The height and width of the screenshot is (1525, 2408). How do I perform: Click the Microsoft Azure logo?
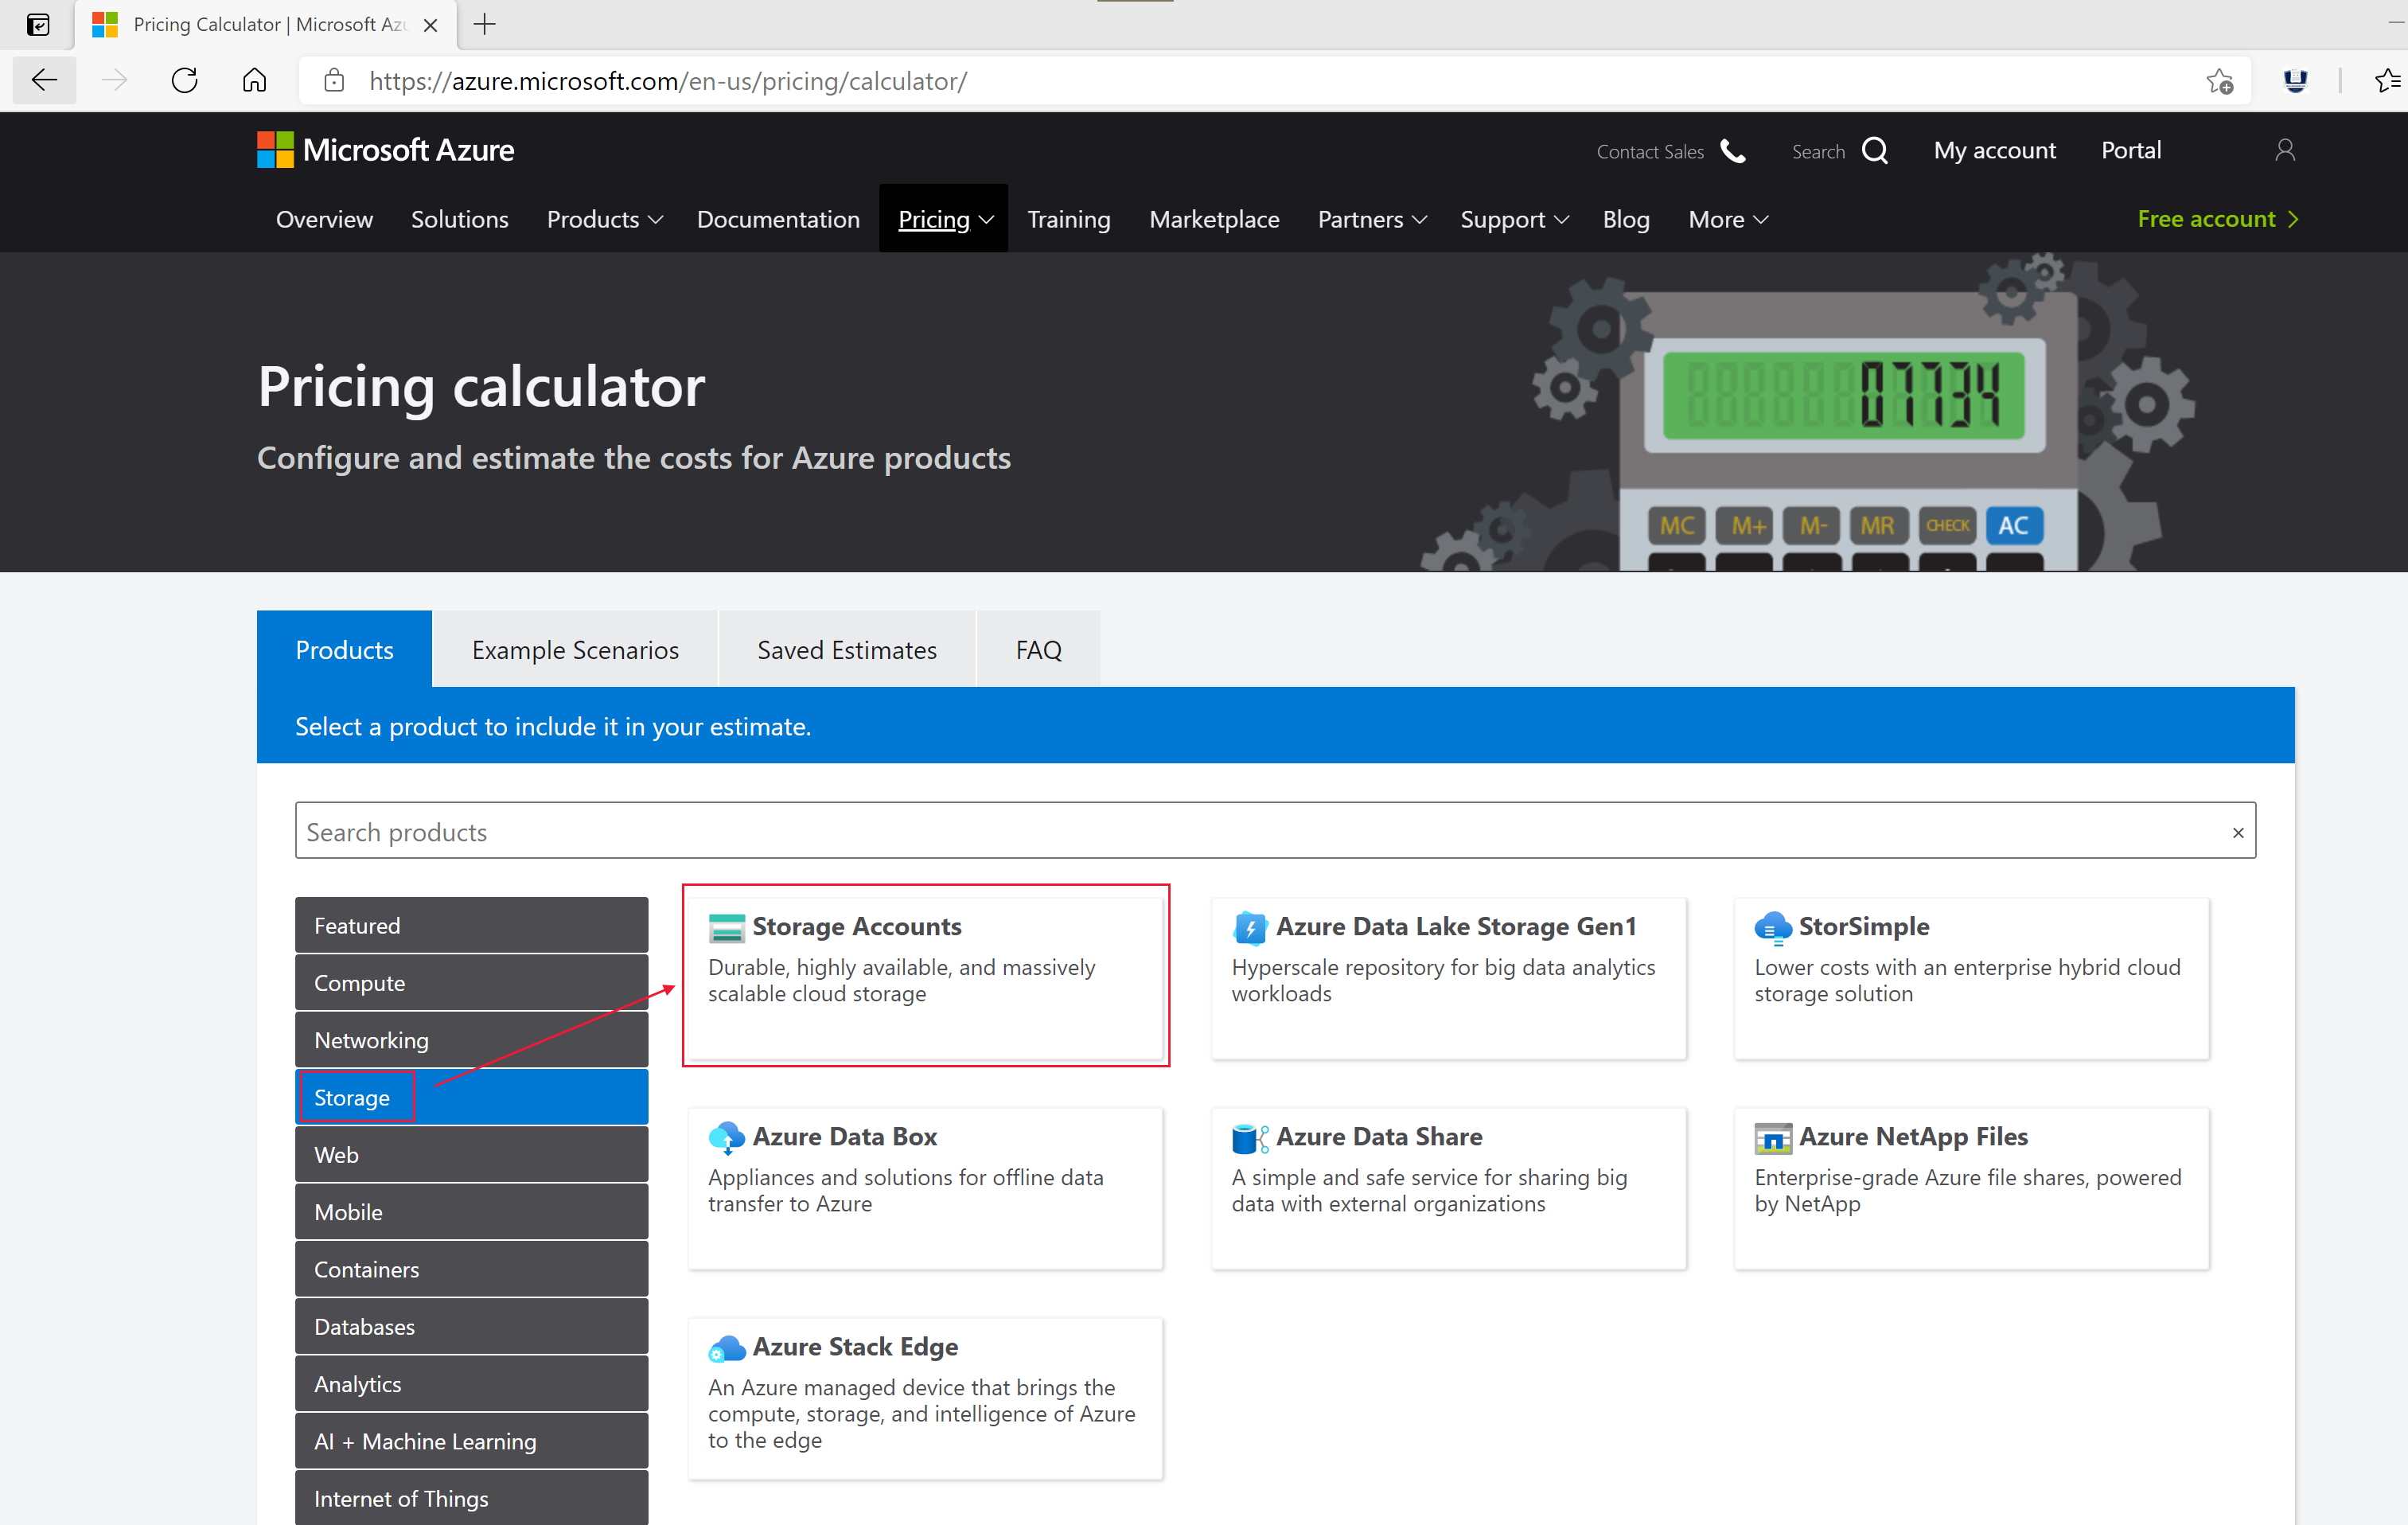[385, 150]
